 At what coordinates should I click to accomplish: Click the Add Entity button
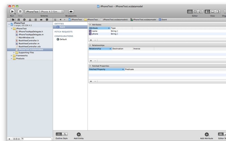79,136
